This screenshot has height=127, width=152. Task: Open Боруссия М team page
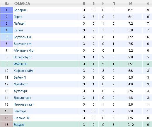[x=23, y=44]
